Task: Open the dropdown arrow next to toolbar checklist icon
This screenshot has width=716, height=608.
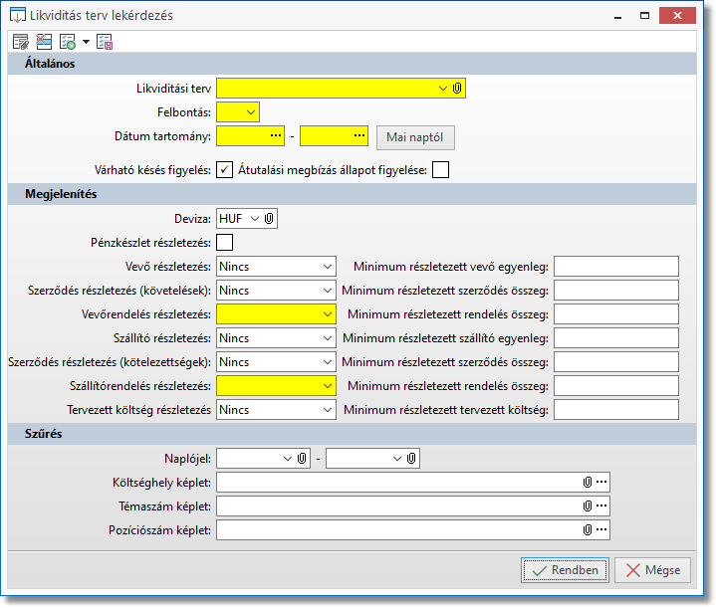Action: [x=86, y=42]
